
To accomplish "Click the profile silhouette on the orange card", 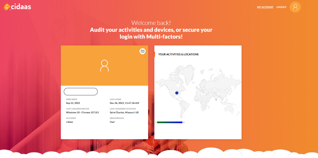I will [x=104, y=66].
